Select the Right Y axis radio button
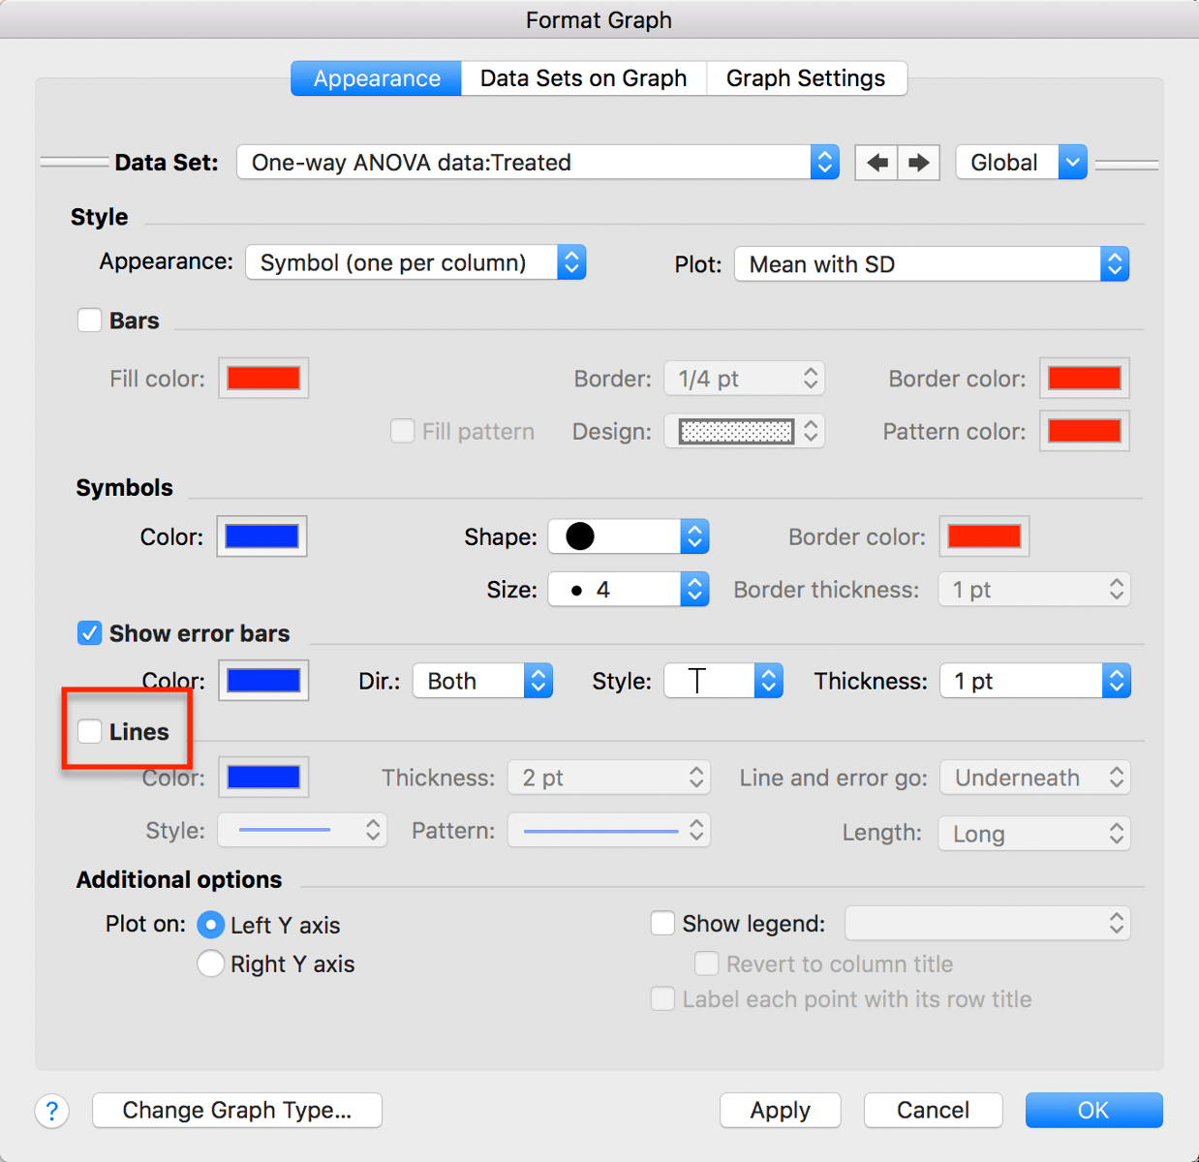The image size is (1199, 1162). (210, 963)
